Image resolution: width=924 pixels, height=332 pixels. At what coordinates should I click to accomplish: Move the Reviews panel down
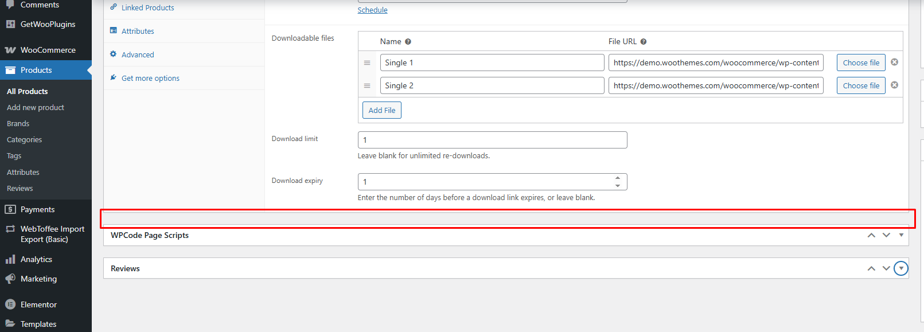[x=886, y=268]
